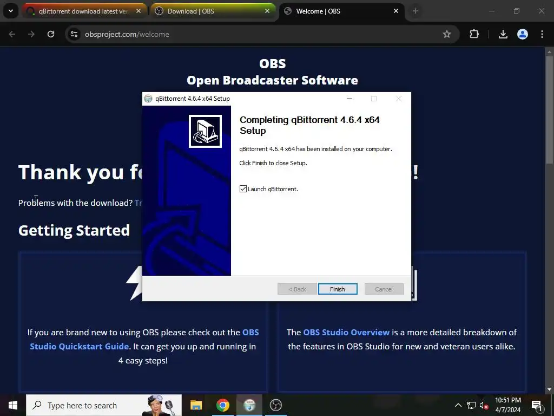Open the clock showing 10:51 PM
554x416 pixels.
click(508, 405)
